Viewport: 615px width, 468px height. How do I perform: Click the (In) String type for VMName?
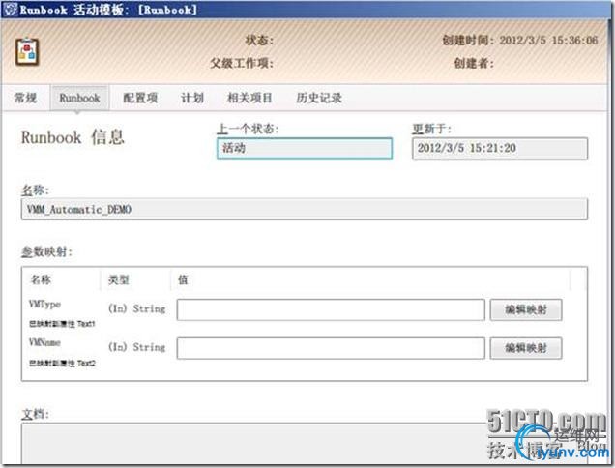click(x=136, y=347)
